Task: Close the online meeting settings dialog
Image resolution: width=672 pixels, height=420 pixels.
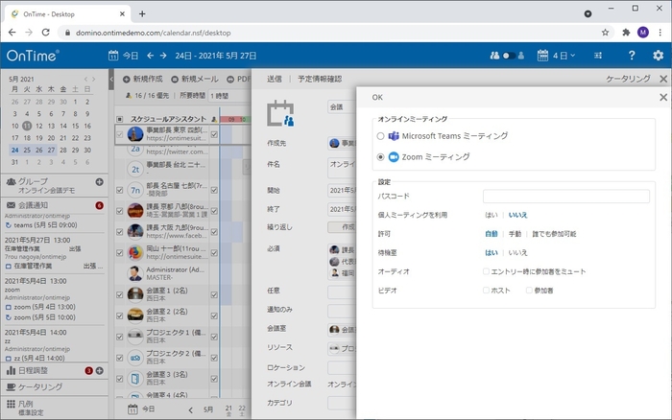Action: point(663,97)
